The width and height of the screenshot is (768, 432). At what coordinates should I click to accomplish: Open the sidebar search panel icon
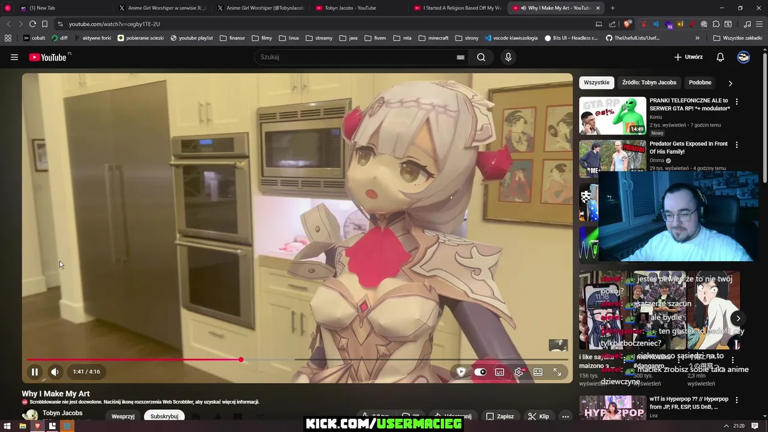[728, 24]
